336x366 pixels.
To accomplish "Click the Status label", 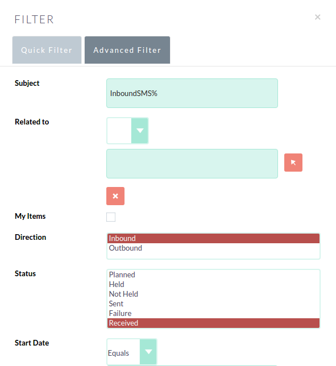I will [x=25, y=273].
